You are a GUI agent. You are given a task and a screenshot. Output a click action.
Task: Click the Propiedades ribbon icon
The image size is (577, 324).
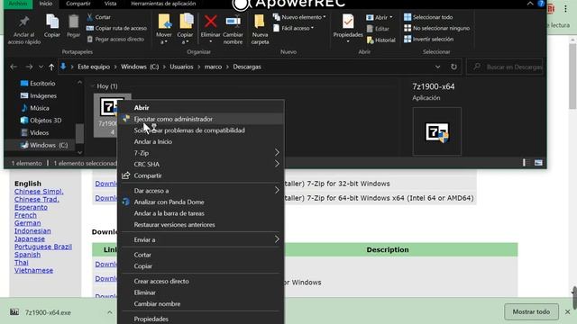348,22
